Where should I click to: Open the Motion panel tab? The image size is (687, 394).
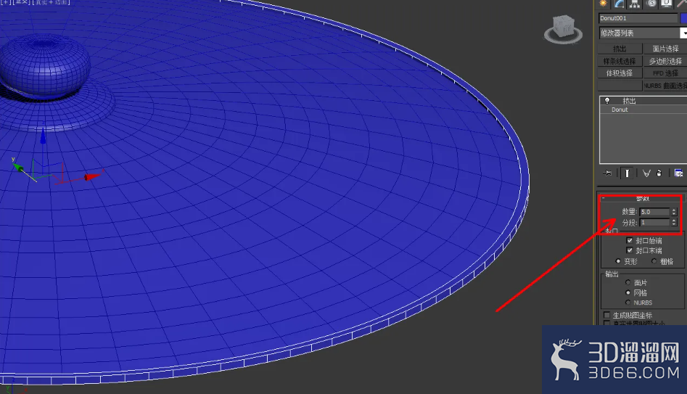pyautogui.click(x=651, y=4)
